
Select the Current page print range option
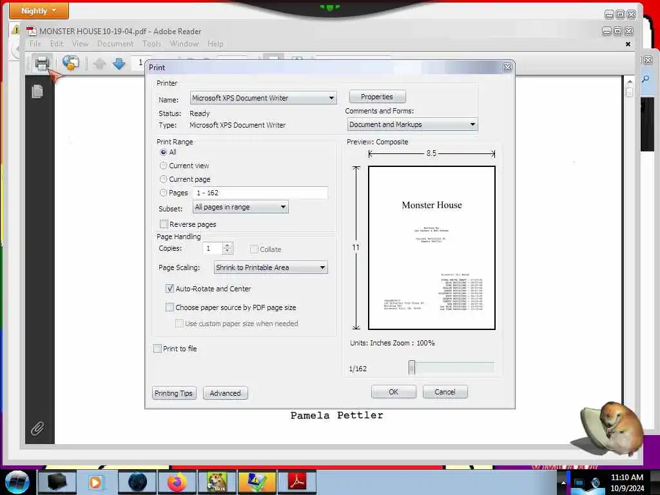coord(163,179)
